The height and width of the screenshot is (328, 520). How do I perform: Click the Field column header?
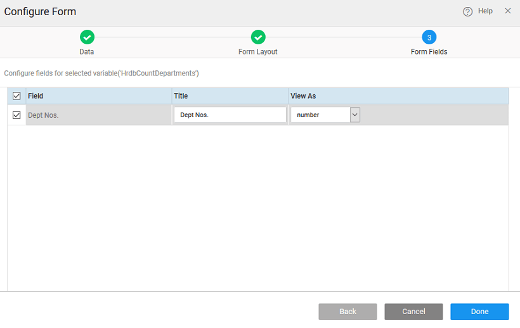(36, 96)
